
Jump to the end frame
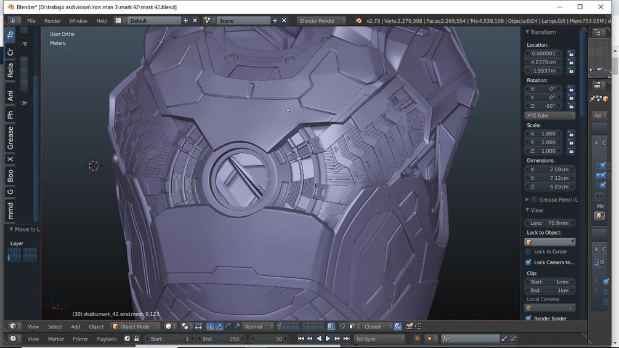pos(346,339)
